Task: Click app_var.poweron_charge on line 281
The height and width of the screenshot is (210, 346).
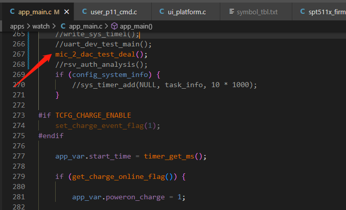Action: click(x=118, y=197)
